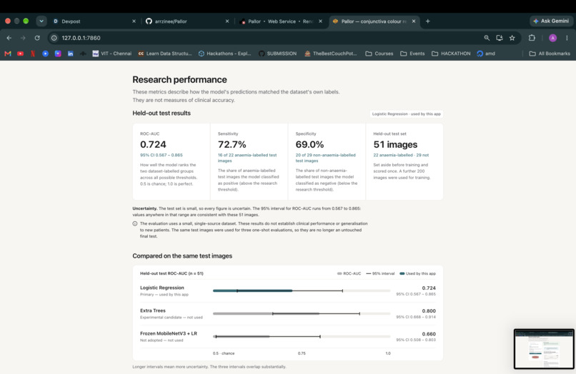Viewport: 576px width, 374px height.
Task: Click the 'Used by this app' legend entry
Action: 417,273
